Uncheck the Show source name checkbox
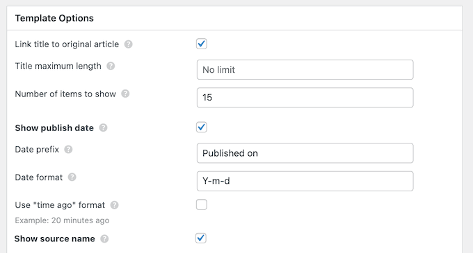The height and width of the screenshot is (253, 473). click(x=201, y=238)
